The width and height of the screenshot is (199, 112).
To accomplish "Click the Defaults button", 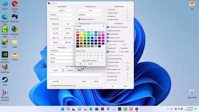I will tap(96, 81).
